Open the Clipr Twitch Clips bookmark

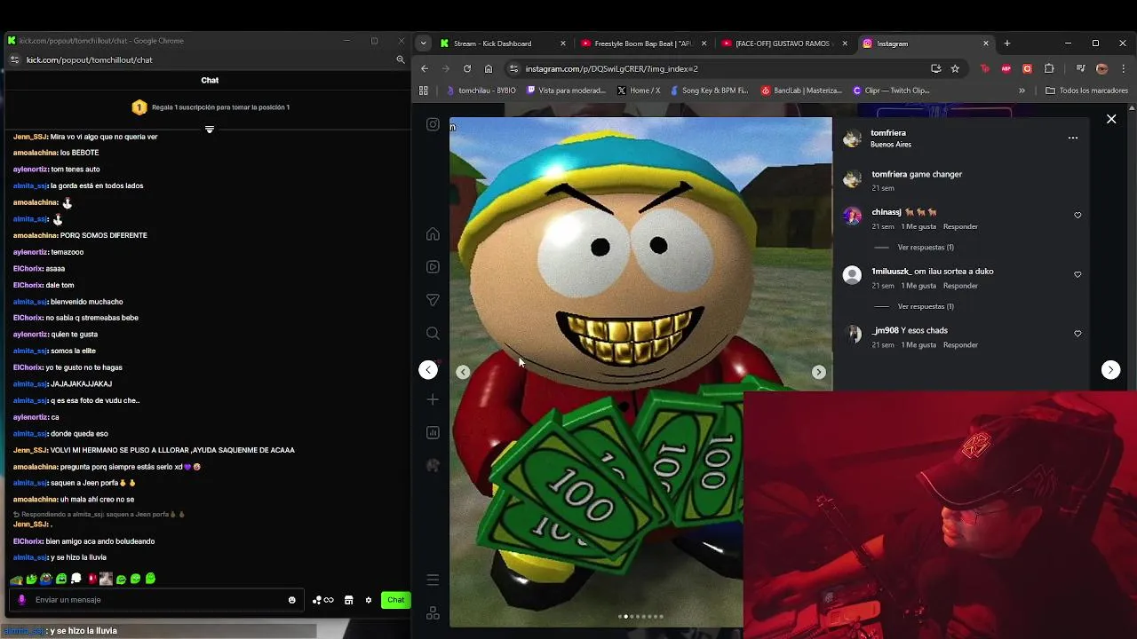pos(891,91)
